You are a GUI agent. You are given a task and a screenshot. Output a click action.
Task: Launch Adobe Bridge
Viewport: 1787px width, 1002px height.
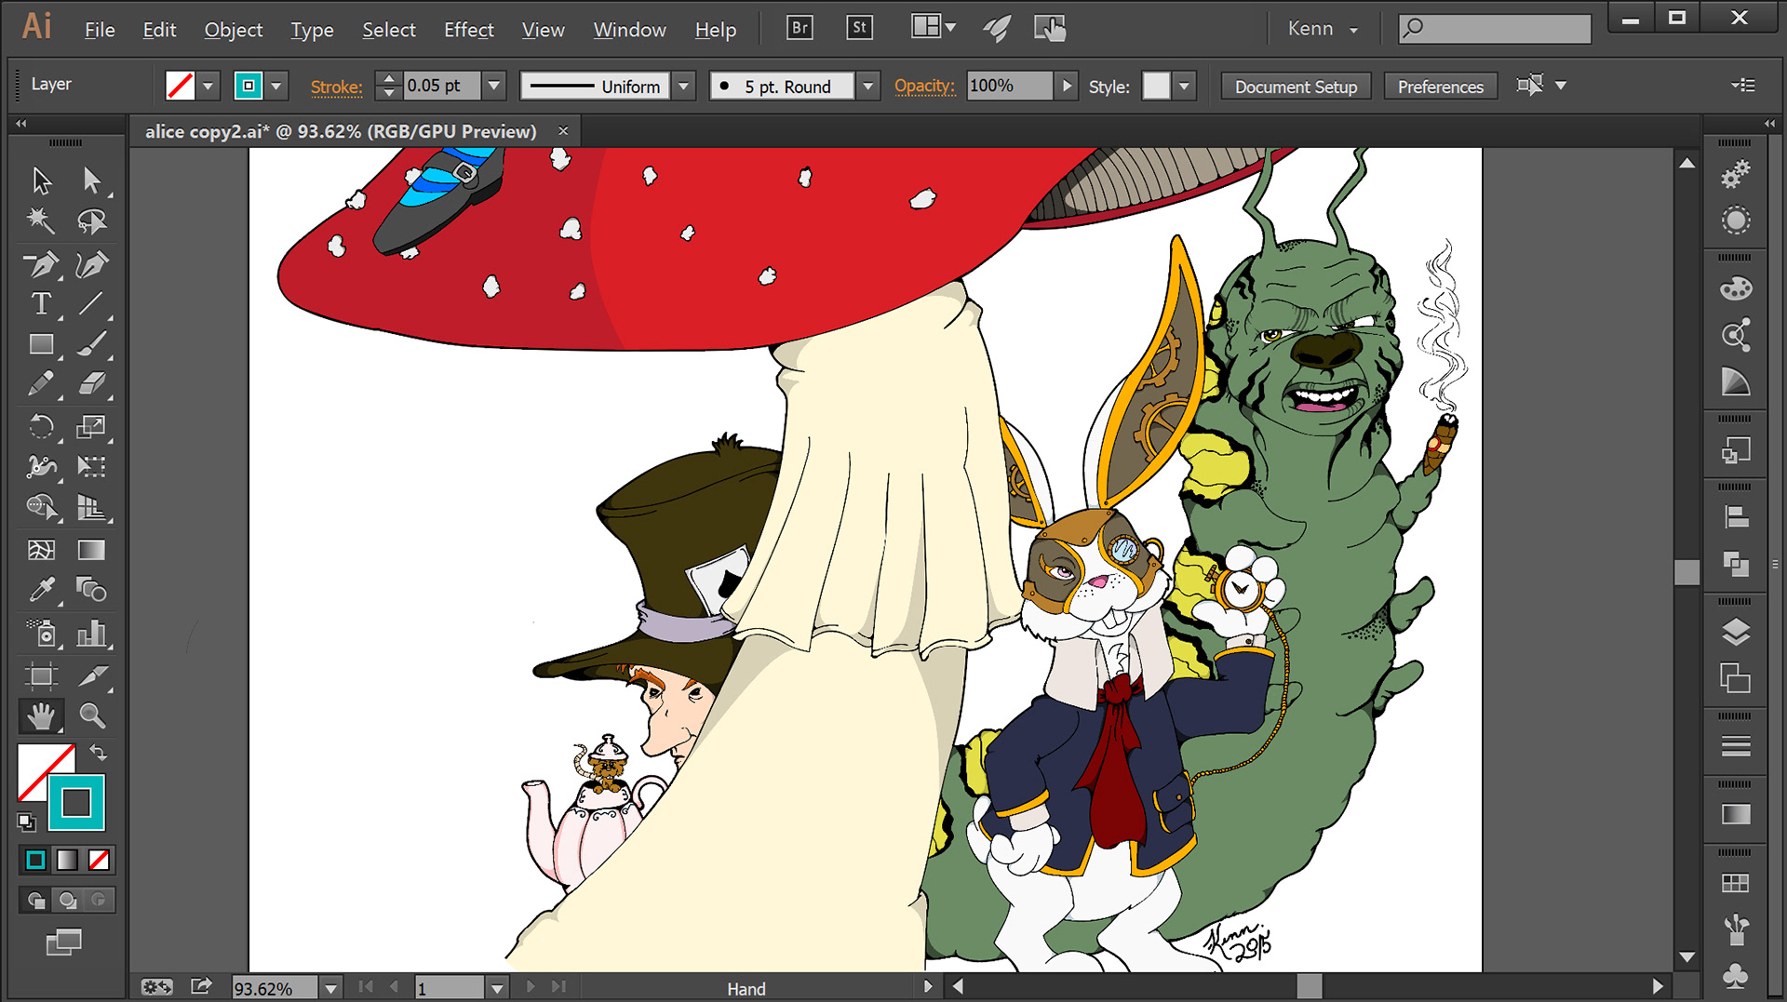pos(799,28)
